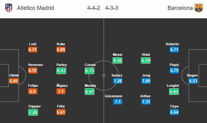Click the Ñíguez 7.1 rating
This screenshot has height=123, width=207.
pos(61,91)
